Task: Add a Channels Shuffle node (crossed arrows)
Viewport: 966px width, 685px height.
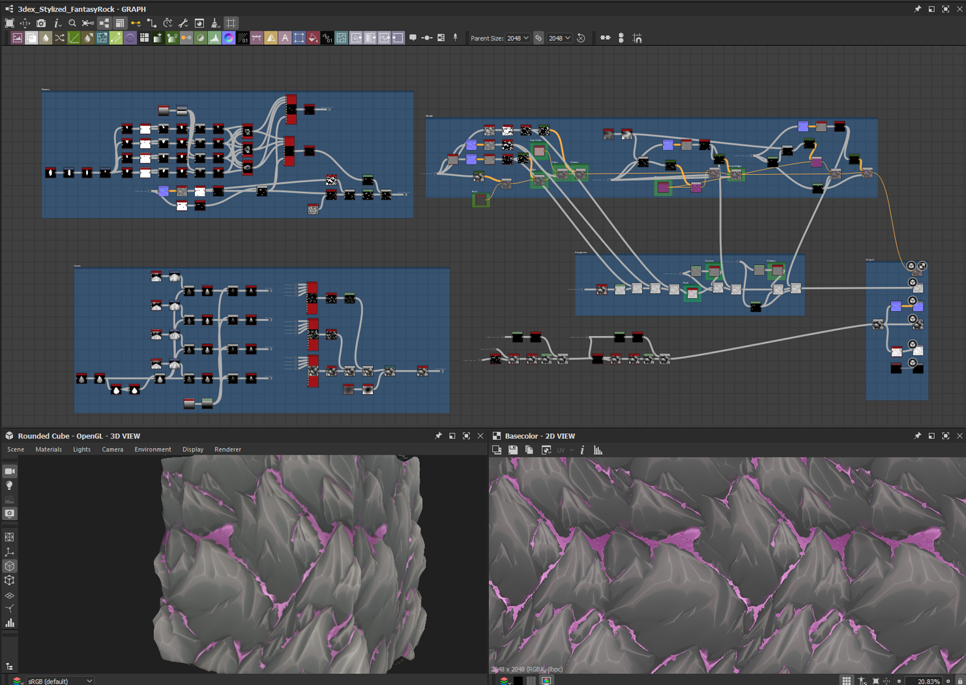Action: pyautogui.click(x=60, y=38)
